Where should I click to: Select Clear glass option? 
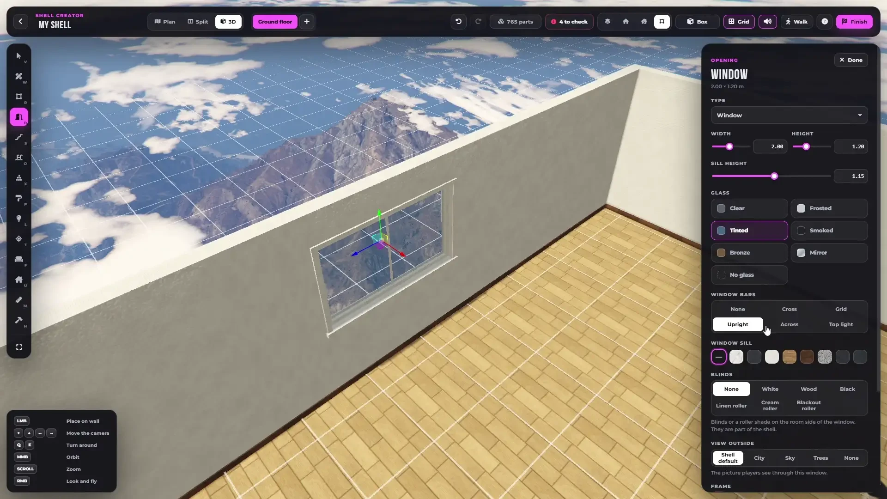pyautogui.click(x=749, y=208)
